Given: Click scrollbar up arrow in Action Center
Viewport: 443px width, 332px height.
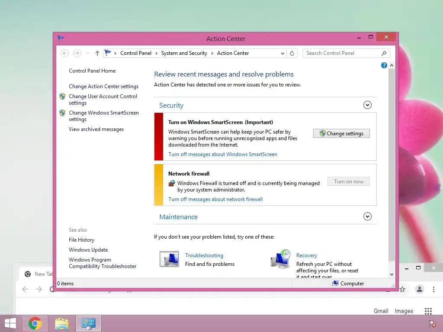Looking at the screenshot, I should (392, 66).
